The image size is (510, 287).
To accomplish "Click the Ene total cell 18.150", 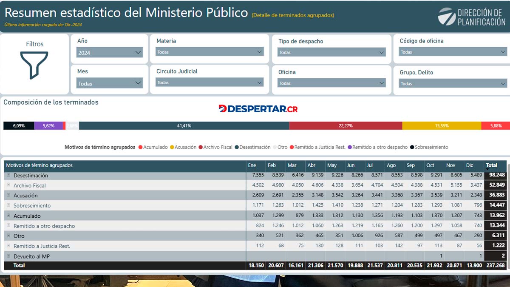I will (256, 265).
